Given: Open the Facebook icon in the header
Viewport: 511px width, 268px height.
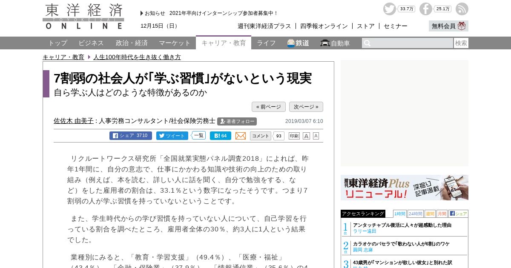Looking at the screenshot, I should (x=425, y=9).
